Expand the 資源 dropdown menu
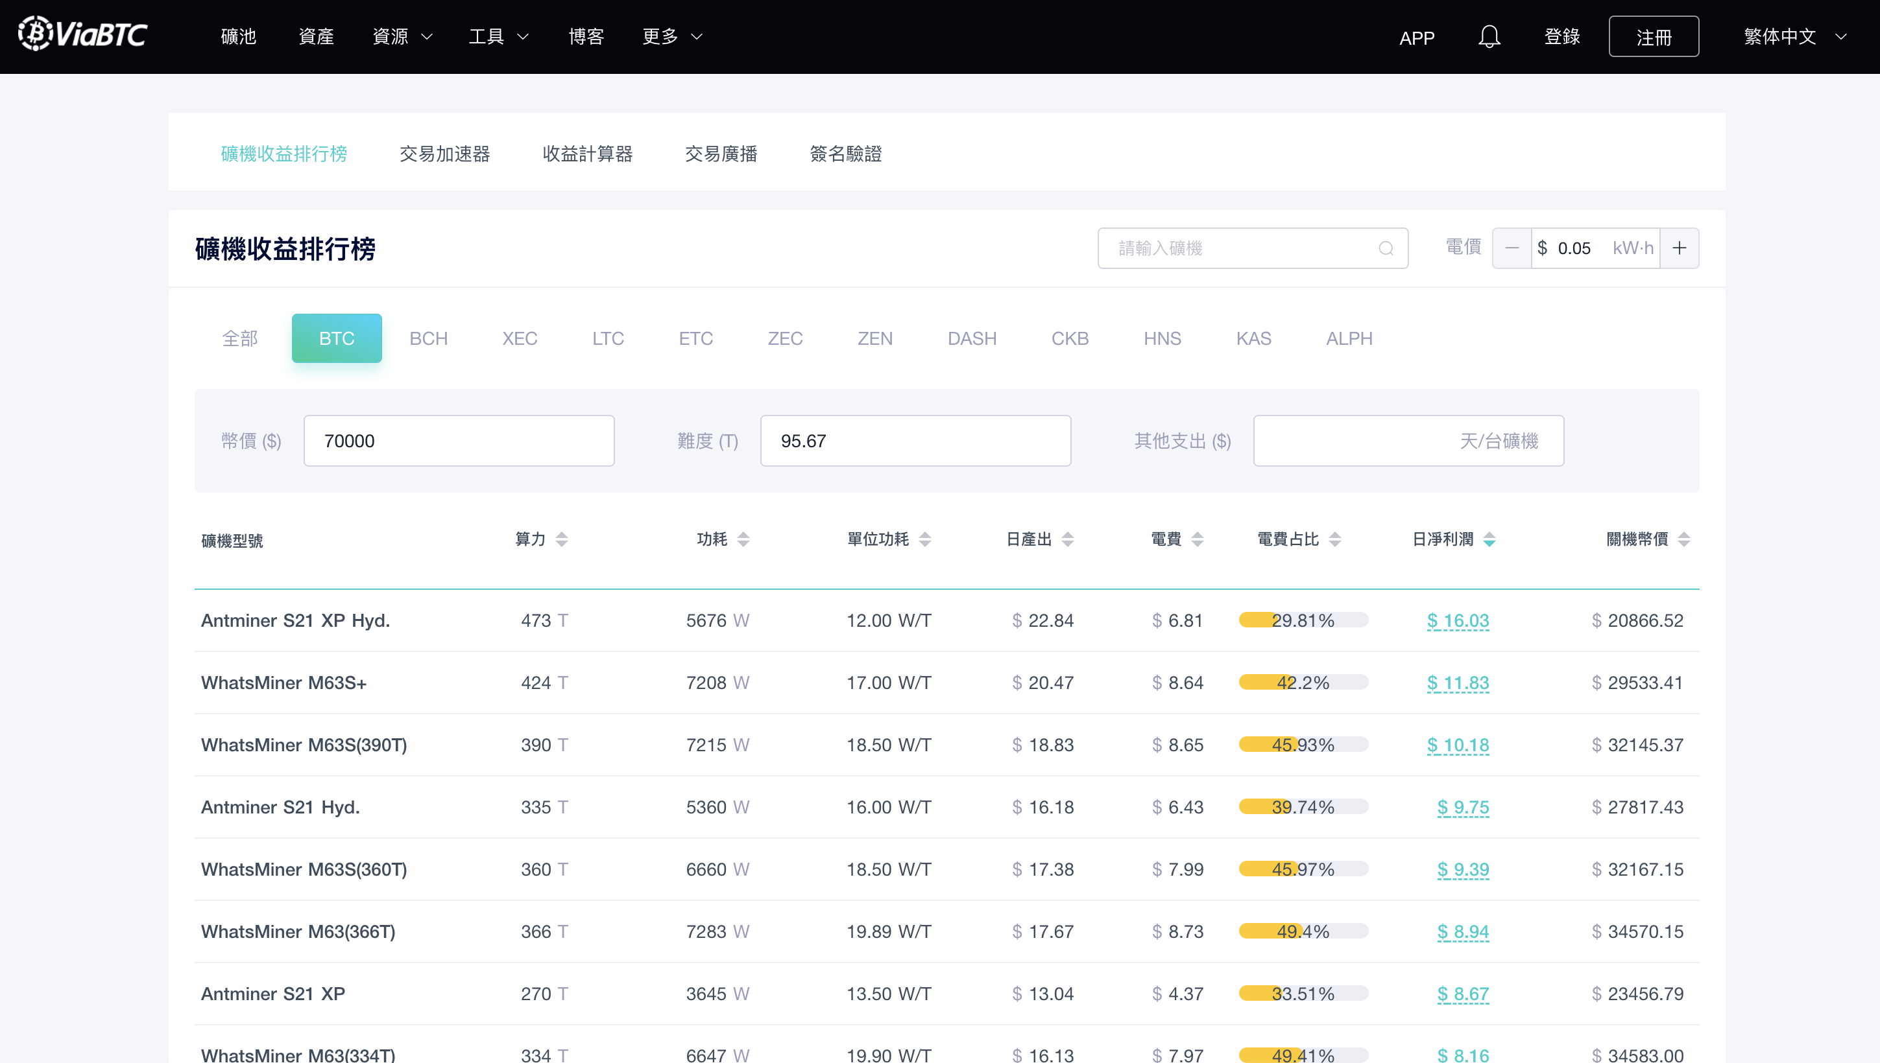 point(403,36)
